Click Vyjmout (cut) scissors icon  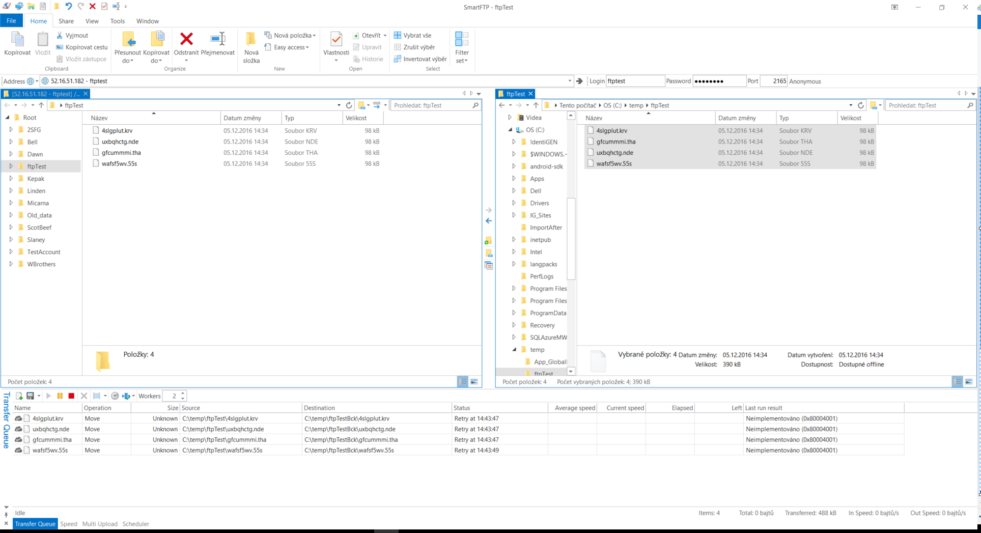[x=60, y=36]
